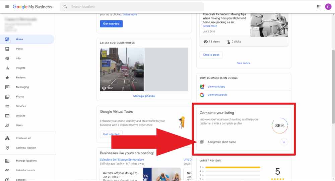Click the 0 clicks post statistic
The width and height of the screenshot is (335, 181).
[234, 41]
